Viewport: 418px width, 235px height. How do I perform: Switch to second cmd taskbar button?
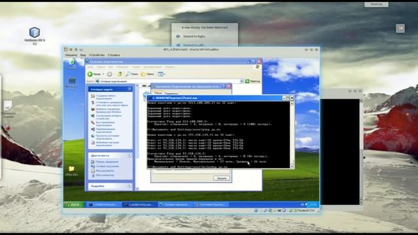pyautogui.click(x=140, y=204)
